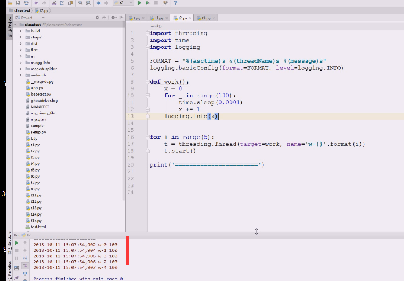Open a file with the folder icon
The width and height of the screenshot is (404, 281).
pos(10,3)
